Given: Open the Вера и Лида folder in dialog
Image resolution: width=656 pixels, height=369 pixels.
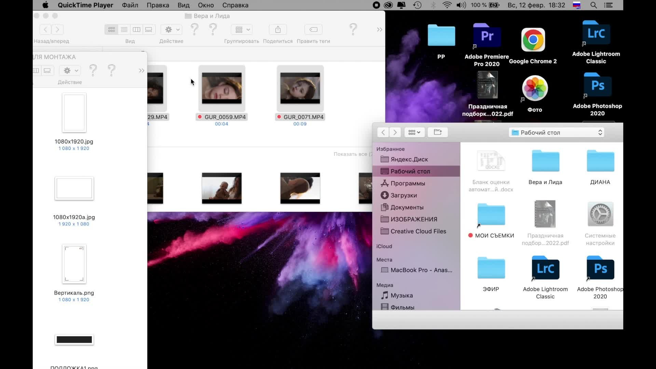Looking at the screenshot, I should [545, 161].
